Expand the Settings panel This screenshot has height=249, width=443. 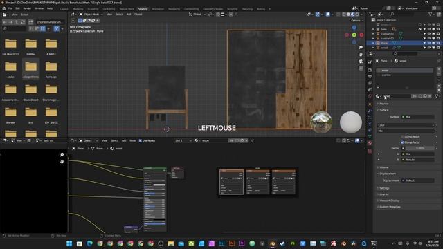pos(384,188)
